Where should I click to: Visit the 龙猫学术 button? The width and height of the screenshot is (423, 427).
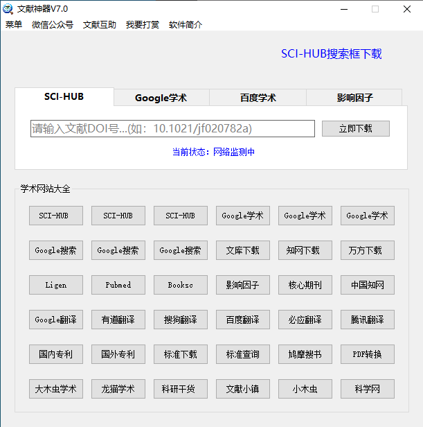tap(118, 389)
